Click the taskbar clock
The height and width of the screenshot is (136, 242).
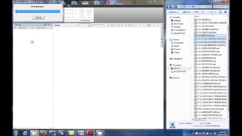pos(222,133)
